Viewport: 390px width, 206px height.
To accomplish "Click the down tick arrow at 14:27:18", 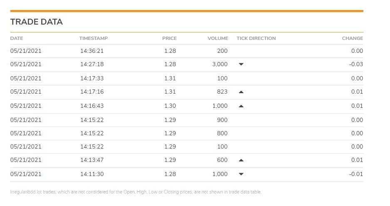I will (241, 64).
